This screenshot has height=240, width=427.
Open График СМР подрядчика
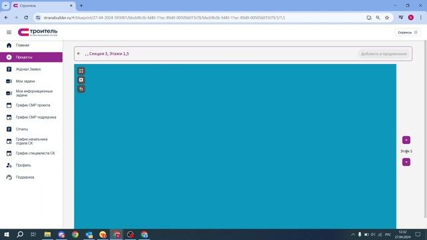31,117
